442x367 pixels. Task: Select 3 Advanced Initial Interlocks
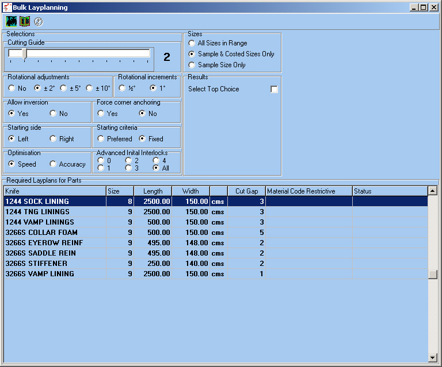(128, 168)
